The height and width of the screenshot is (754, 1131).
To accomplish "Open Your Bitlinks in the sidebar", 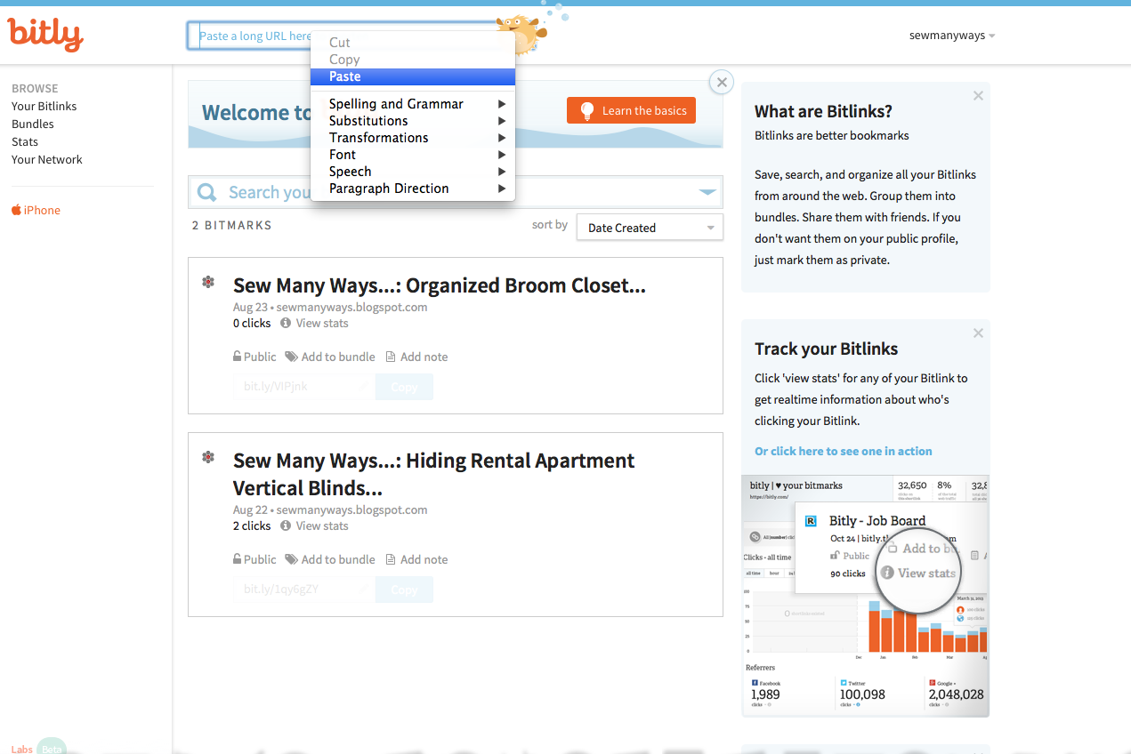I will coord(44,106).
